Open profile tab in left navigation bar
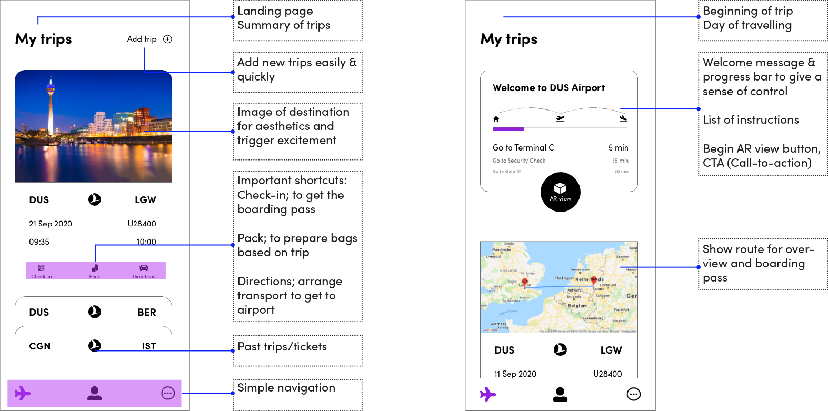828x411 pixels. click(x=95, y=393)
